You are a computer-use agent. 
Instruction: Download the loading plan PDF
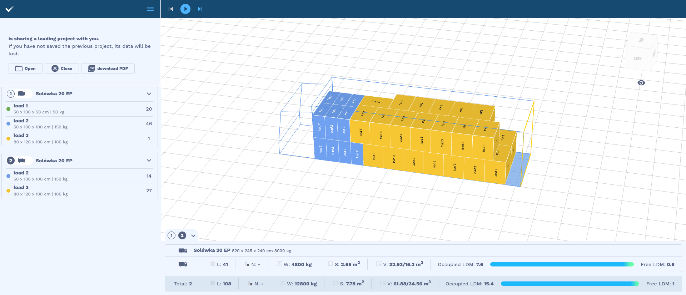pos(108,68)
